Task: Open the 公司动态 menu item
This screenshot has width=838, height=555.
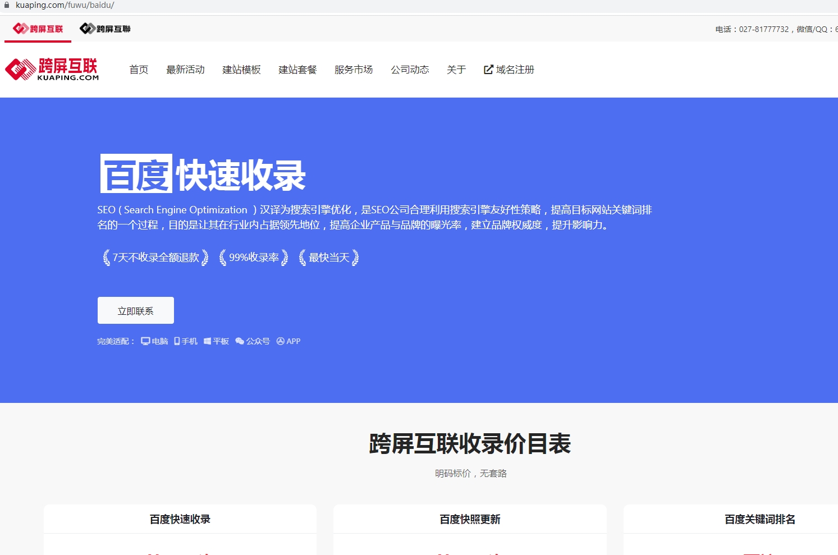Action: coord(410,70)
